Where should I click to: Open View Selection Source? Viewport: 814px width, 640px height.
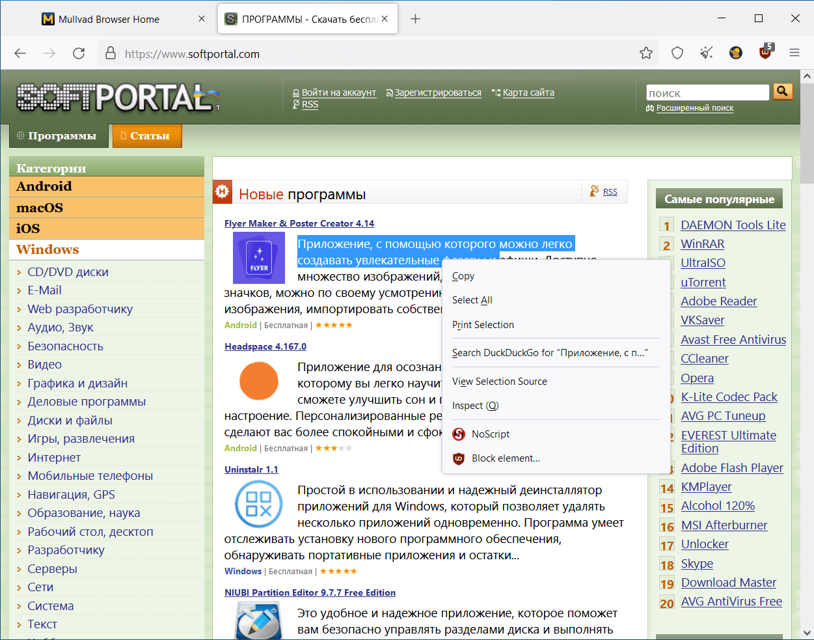500,382
